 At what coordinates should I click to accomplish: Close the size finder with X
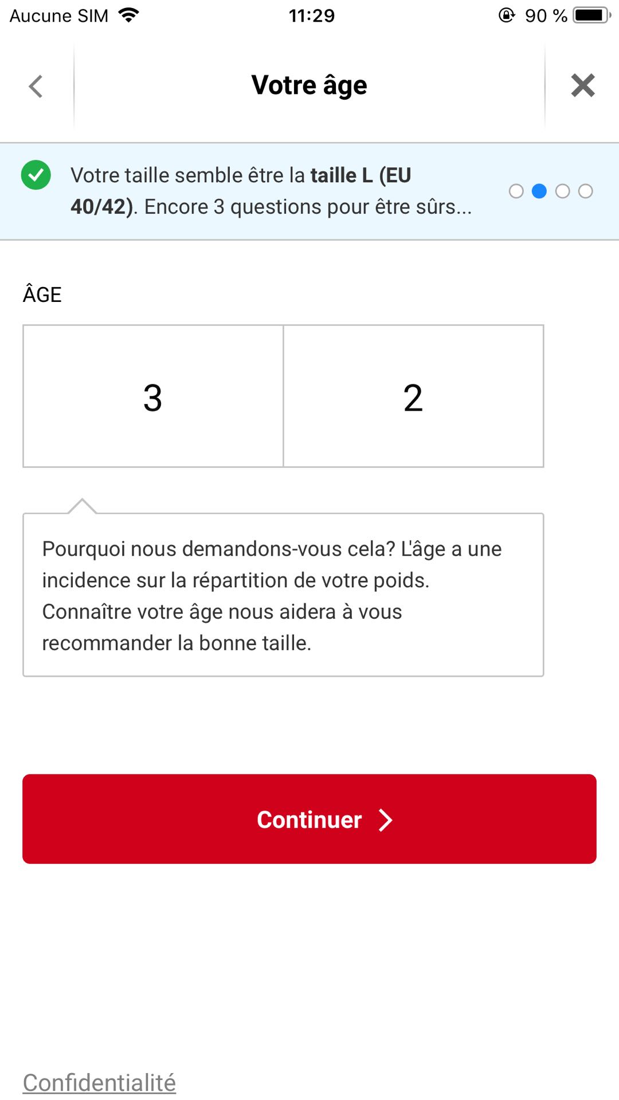point(582,86)
